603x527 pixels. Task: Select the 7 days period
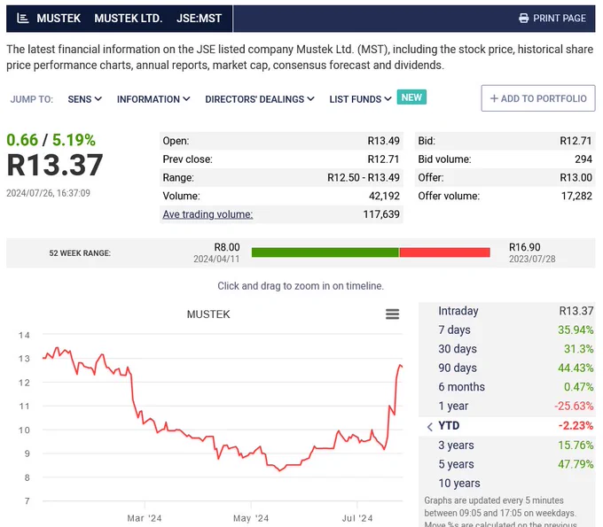coord(507,329)
